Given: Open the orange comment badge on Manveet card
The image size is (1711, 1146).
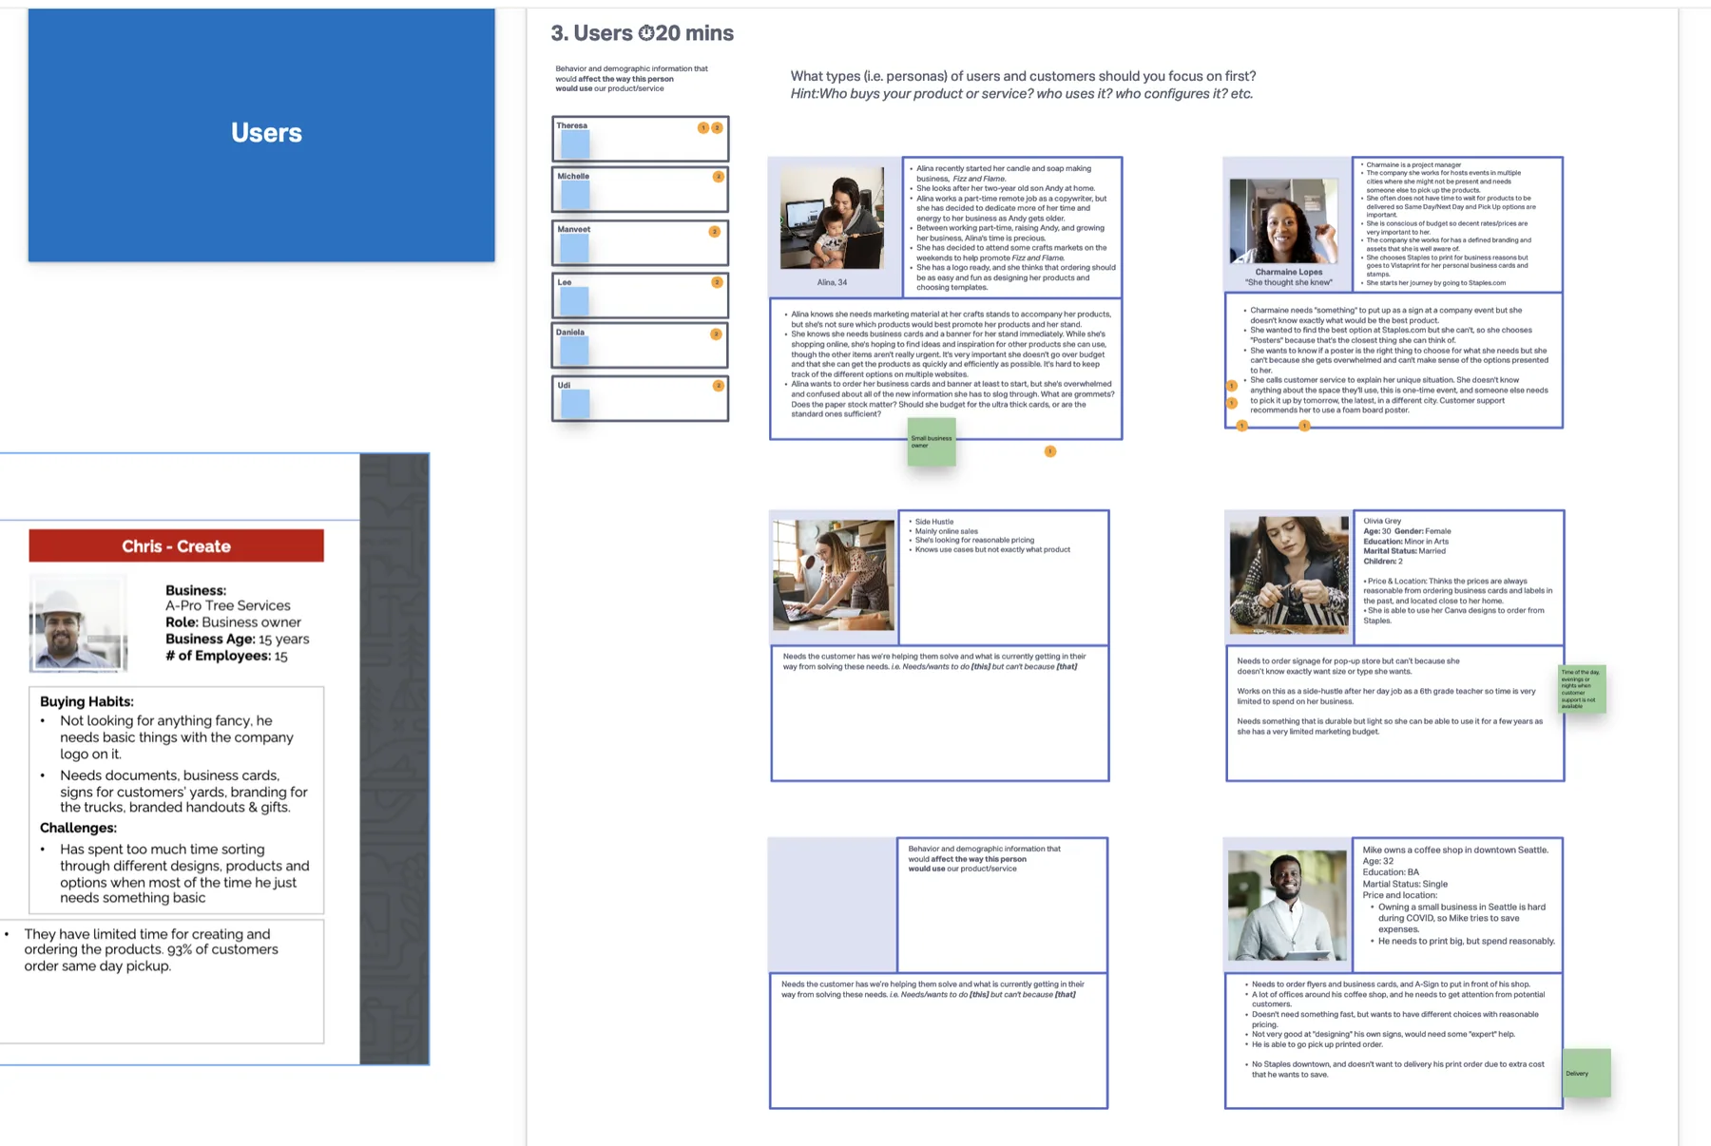Looking at the screenshot, I should (x=715, y=232).
